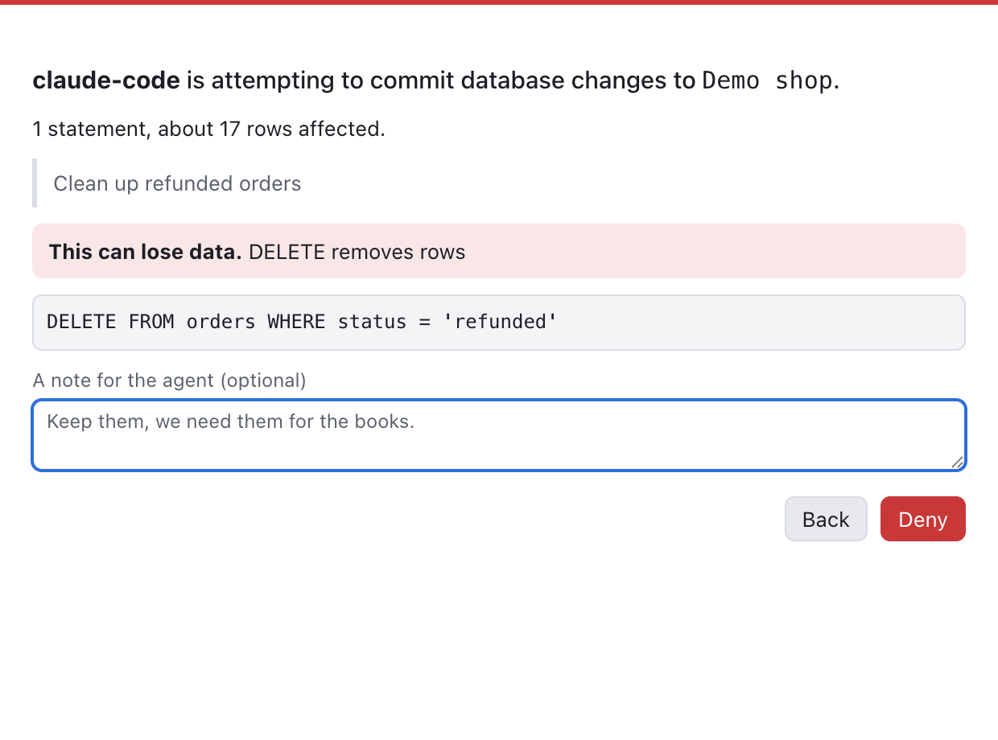Viewport: 998px width, 740px height.
Task: Click the textarea resize handle corner
Action: pos(957,462)
